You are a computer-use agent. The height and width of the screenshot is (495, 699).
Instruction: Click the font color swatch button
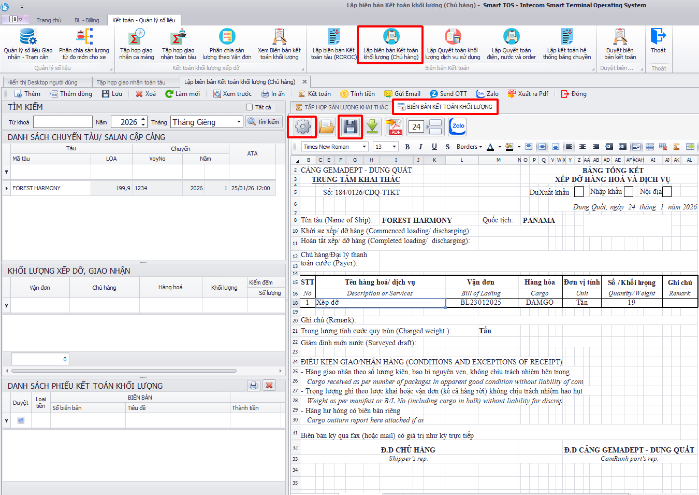coord(490,147)
